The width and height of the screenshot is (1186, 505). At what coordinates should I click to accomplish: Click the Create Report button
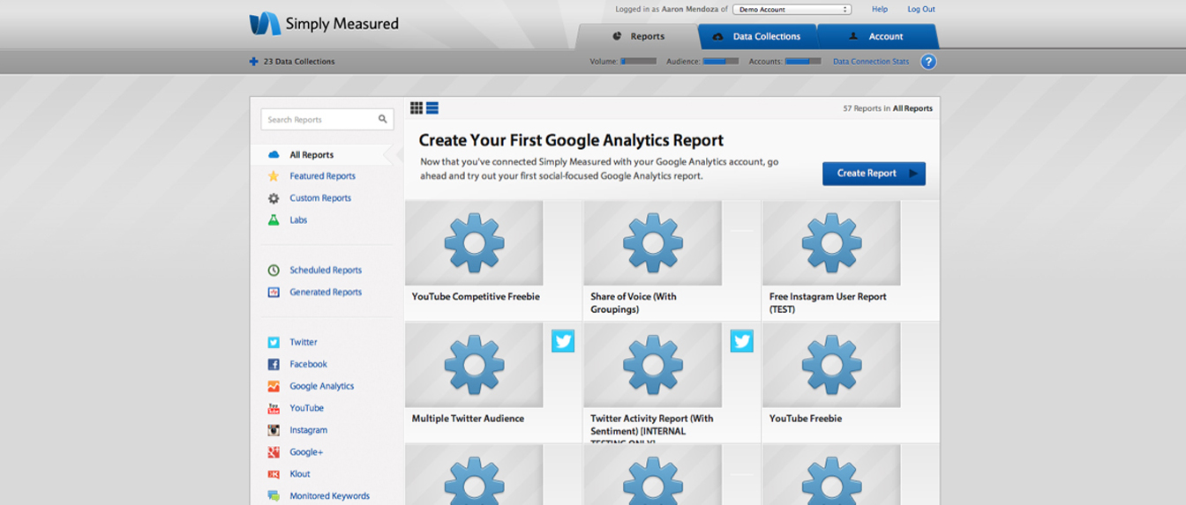point(874,174)
